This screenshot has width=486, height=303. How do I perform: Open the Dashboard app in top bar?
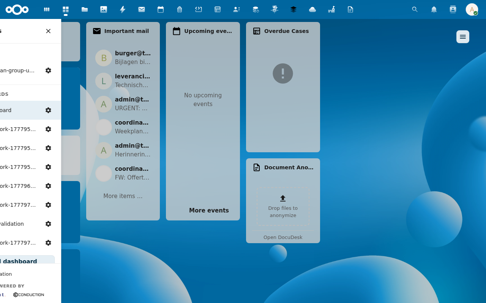point(66,9)
